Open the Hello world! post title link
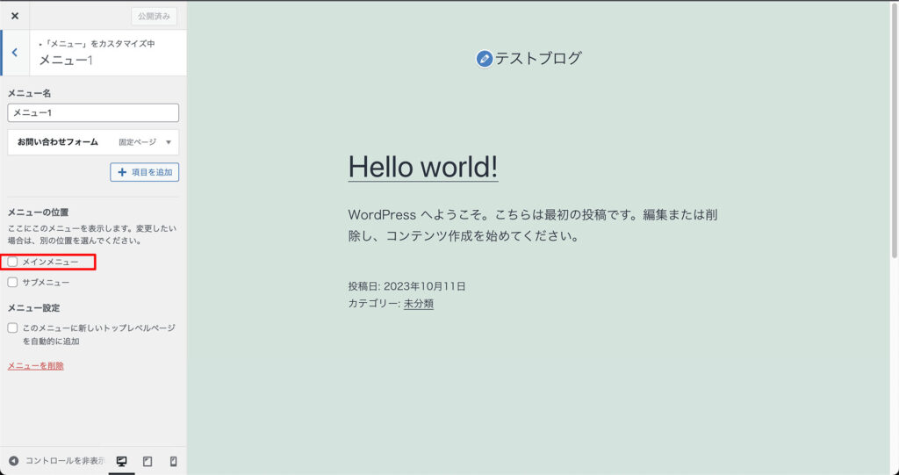Screen dimensions: 899x475 (423, 167)
